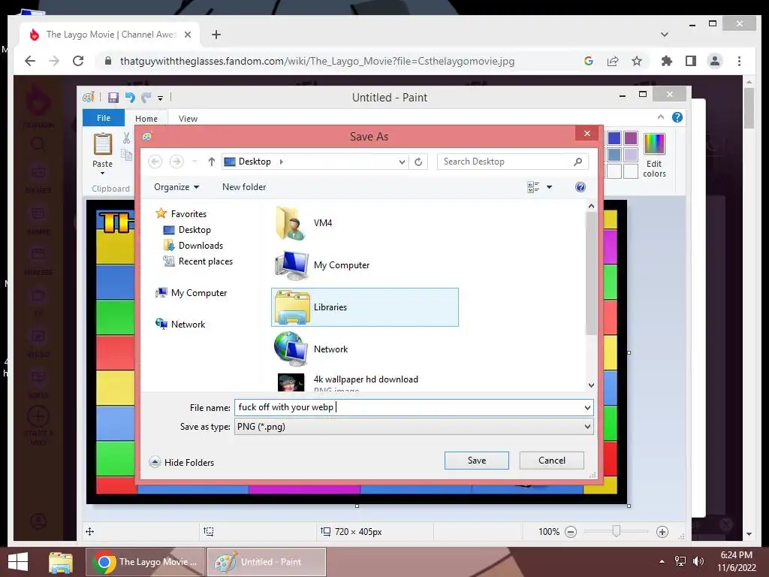Switch to the Home ribbon tab

point(146,119)
